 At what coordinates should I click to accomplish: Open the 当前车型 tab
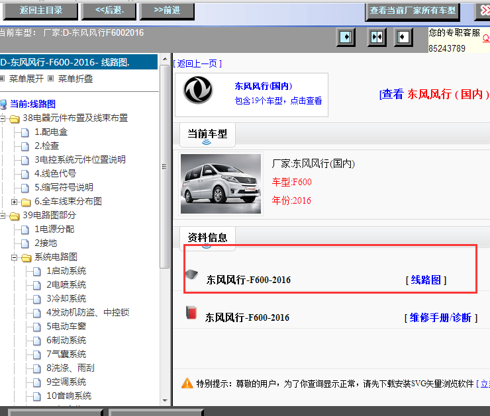coord(207,134)
